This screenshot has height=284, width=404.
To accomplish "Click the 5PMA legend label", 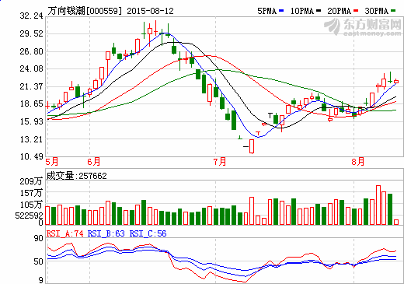I will [266, 11].
